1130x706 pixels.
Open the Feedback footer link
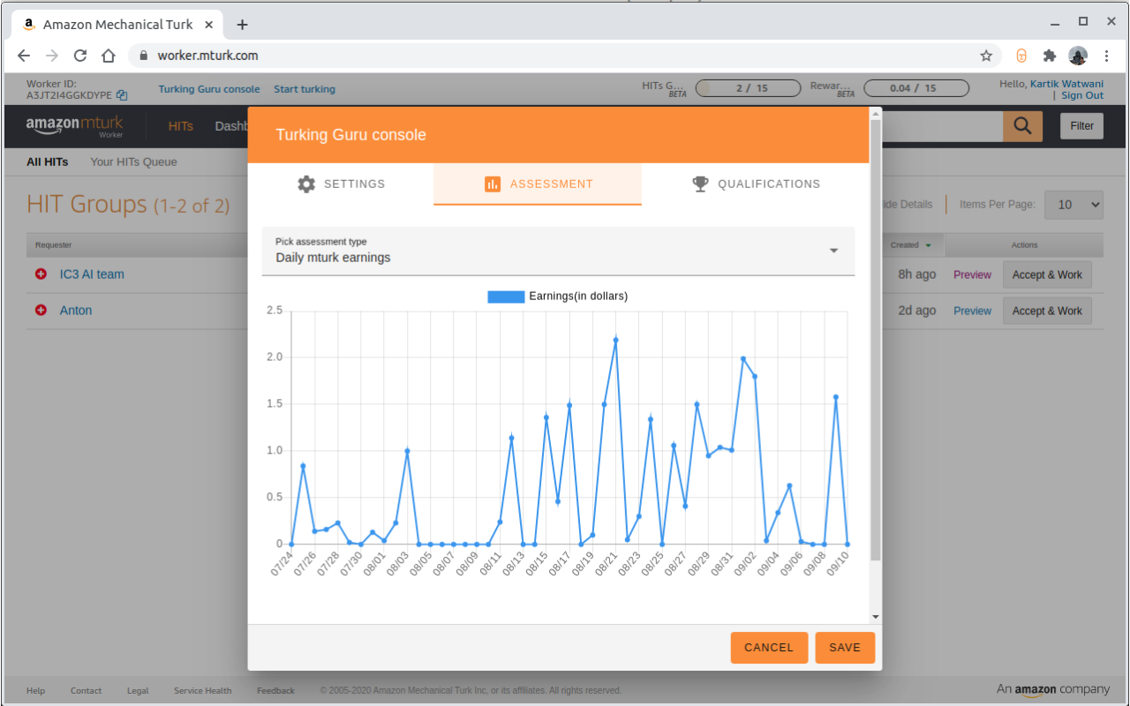coord(275,691)
